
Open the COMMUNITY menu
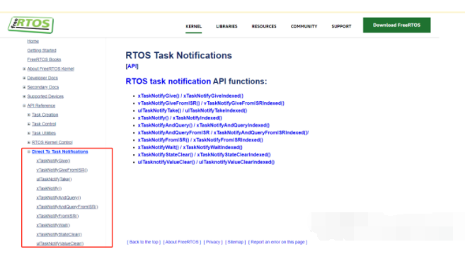[304, 26]
